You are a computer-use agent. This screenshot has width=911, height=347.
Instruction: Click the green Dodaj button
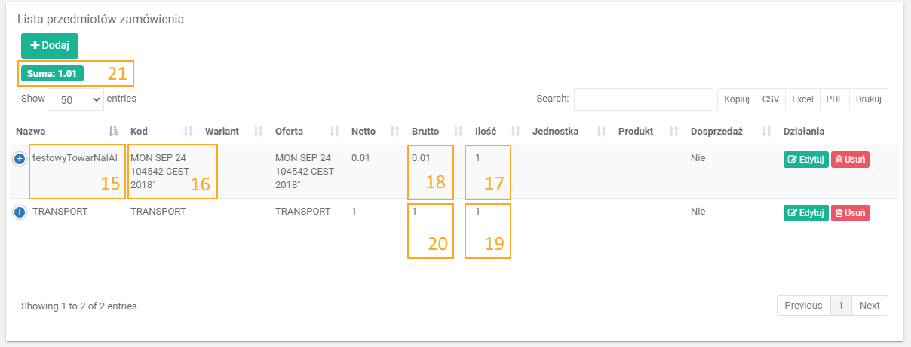[x=50, y=46]
